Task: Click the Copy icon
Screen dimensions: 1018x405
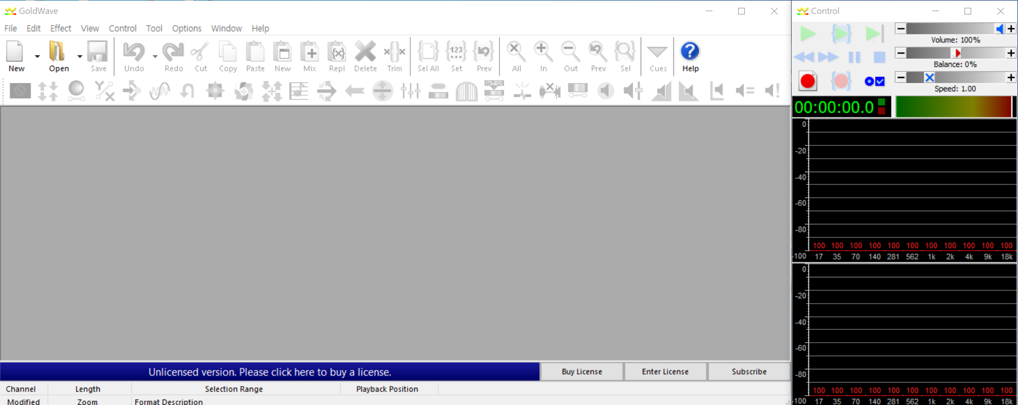Action: point(227,56)
